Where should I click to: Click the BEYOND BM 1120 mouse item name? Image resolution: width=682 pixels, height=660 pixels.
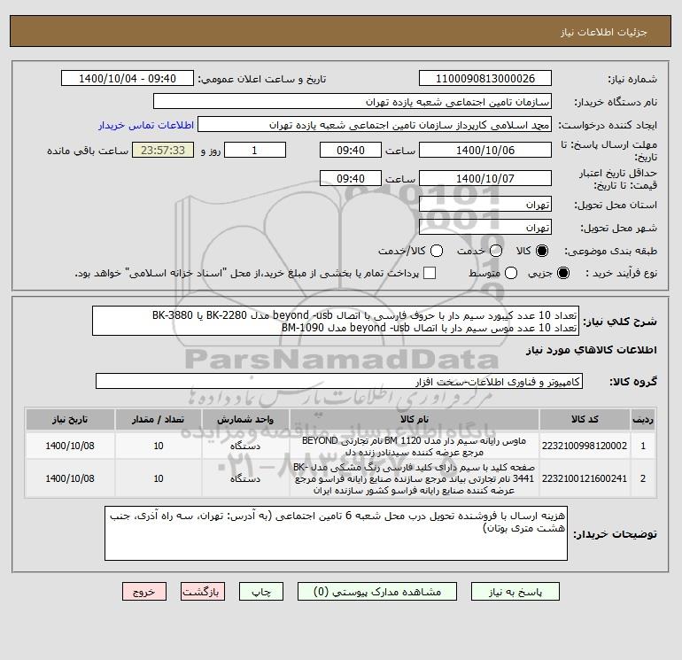pos(415,446)
